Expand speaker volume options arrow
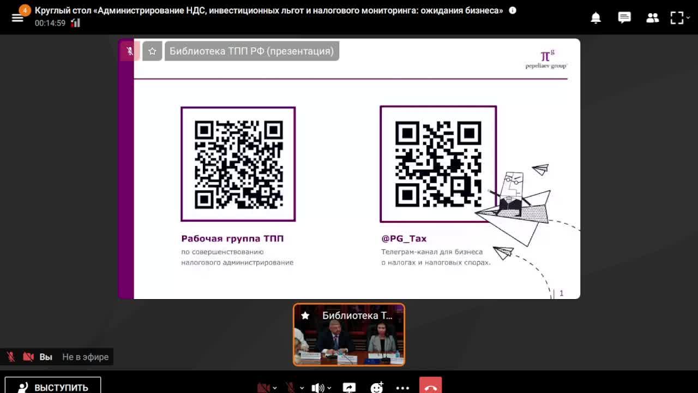The height and width of the screenshot is (393, 698). pyautogui.click(x=329, y=388)
